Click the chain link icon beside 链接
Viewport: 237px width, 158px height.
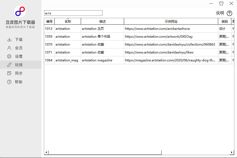[9, 65]
